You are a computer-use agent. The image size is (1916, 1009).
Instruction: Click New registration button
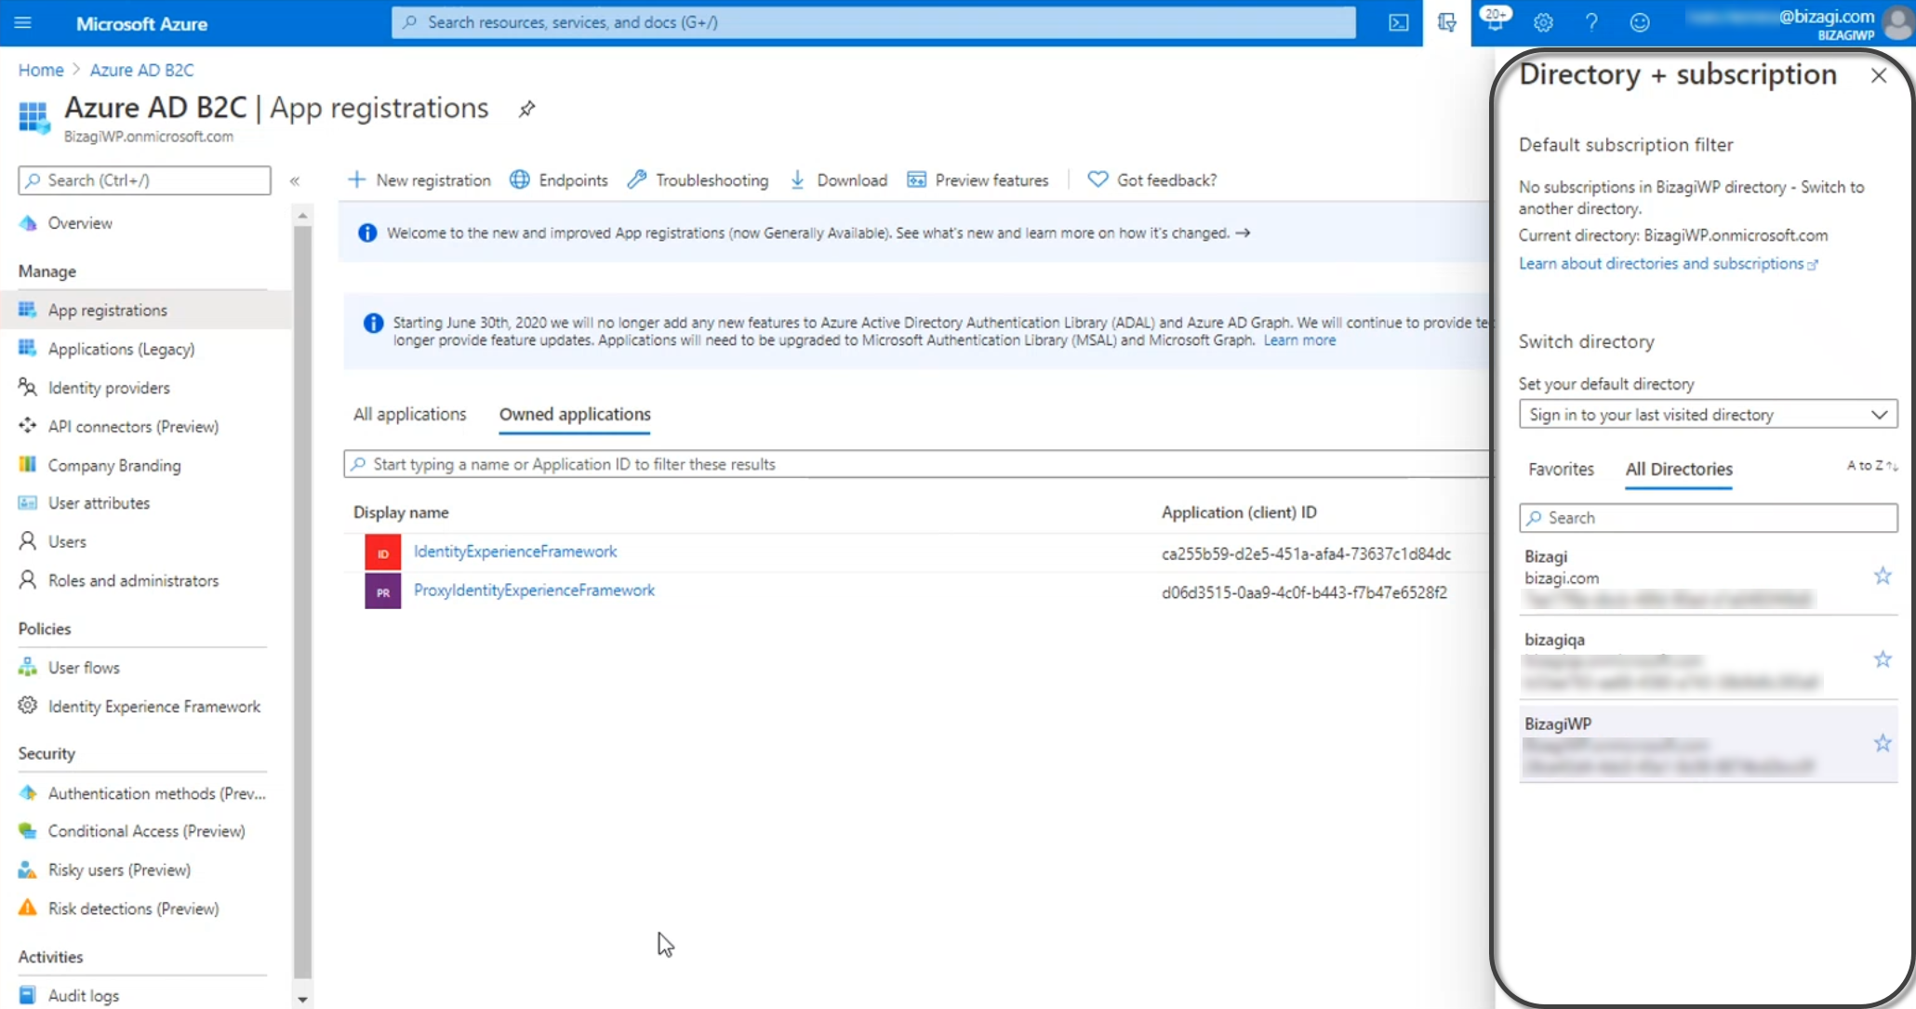coord(419,180)
